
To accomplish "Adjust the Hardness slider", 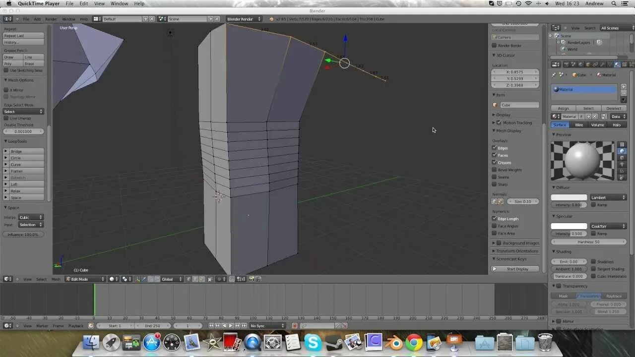I will [589, 241].
